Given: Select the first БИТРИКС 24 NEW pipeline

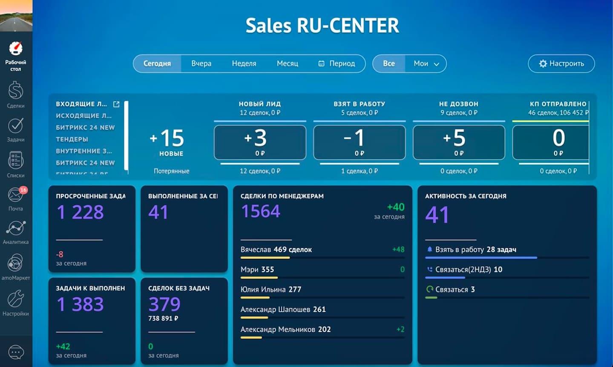Looking at the screenshot, I should click(85, 127).
